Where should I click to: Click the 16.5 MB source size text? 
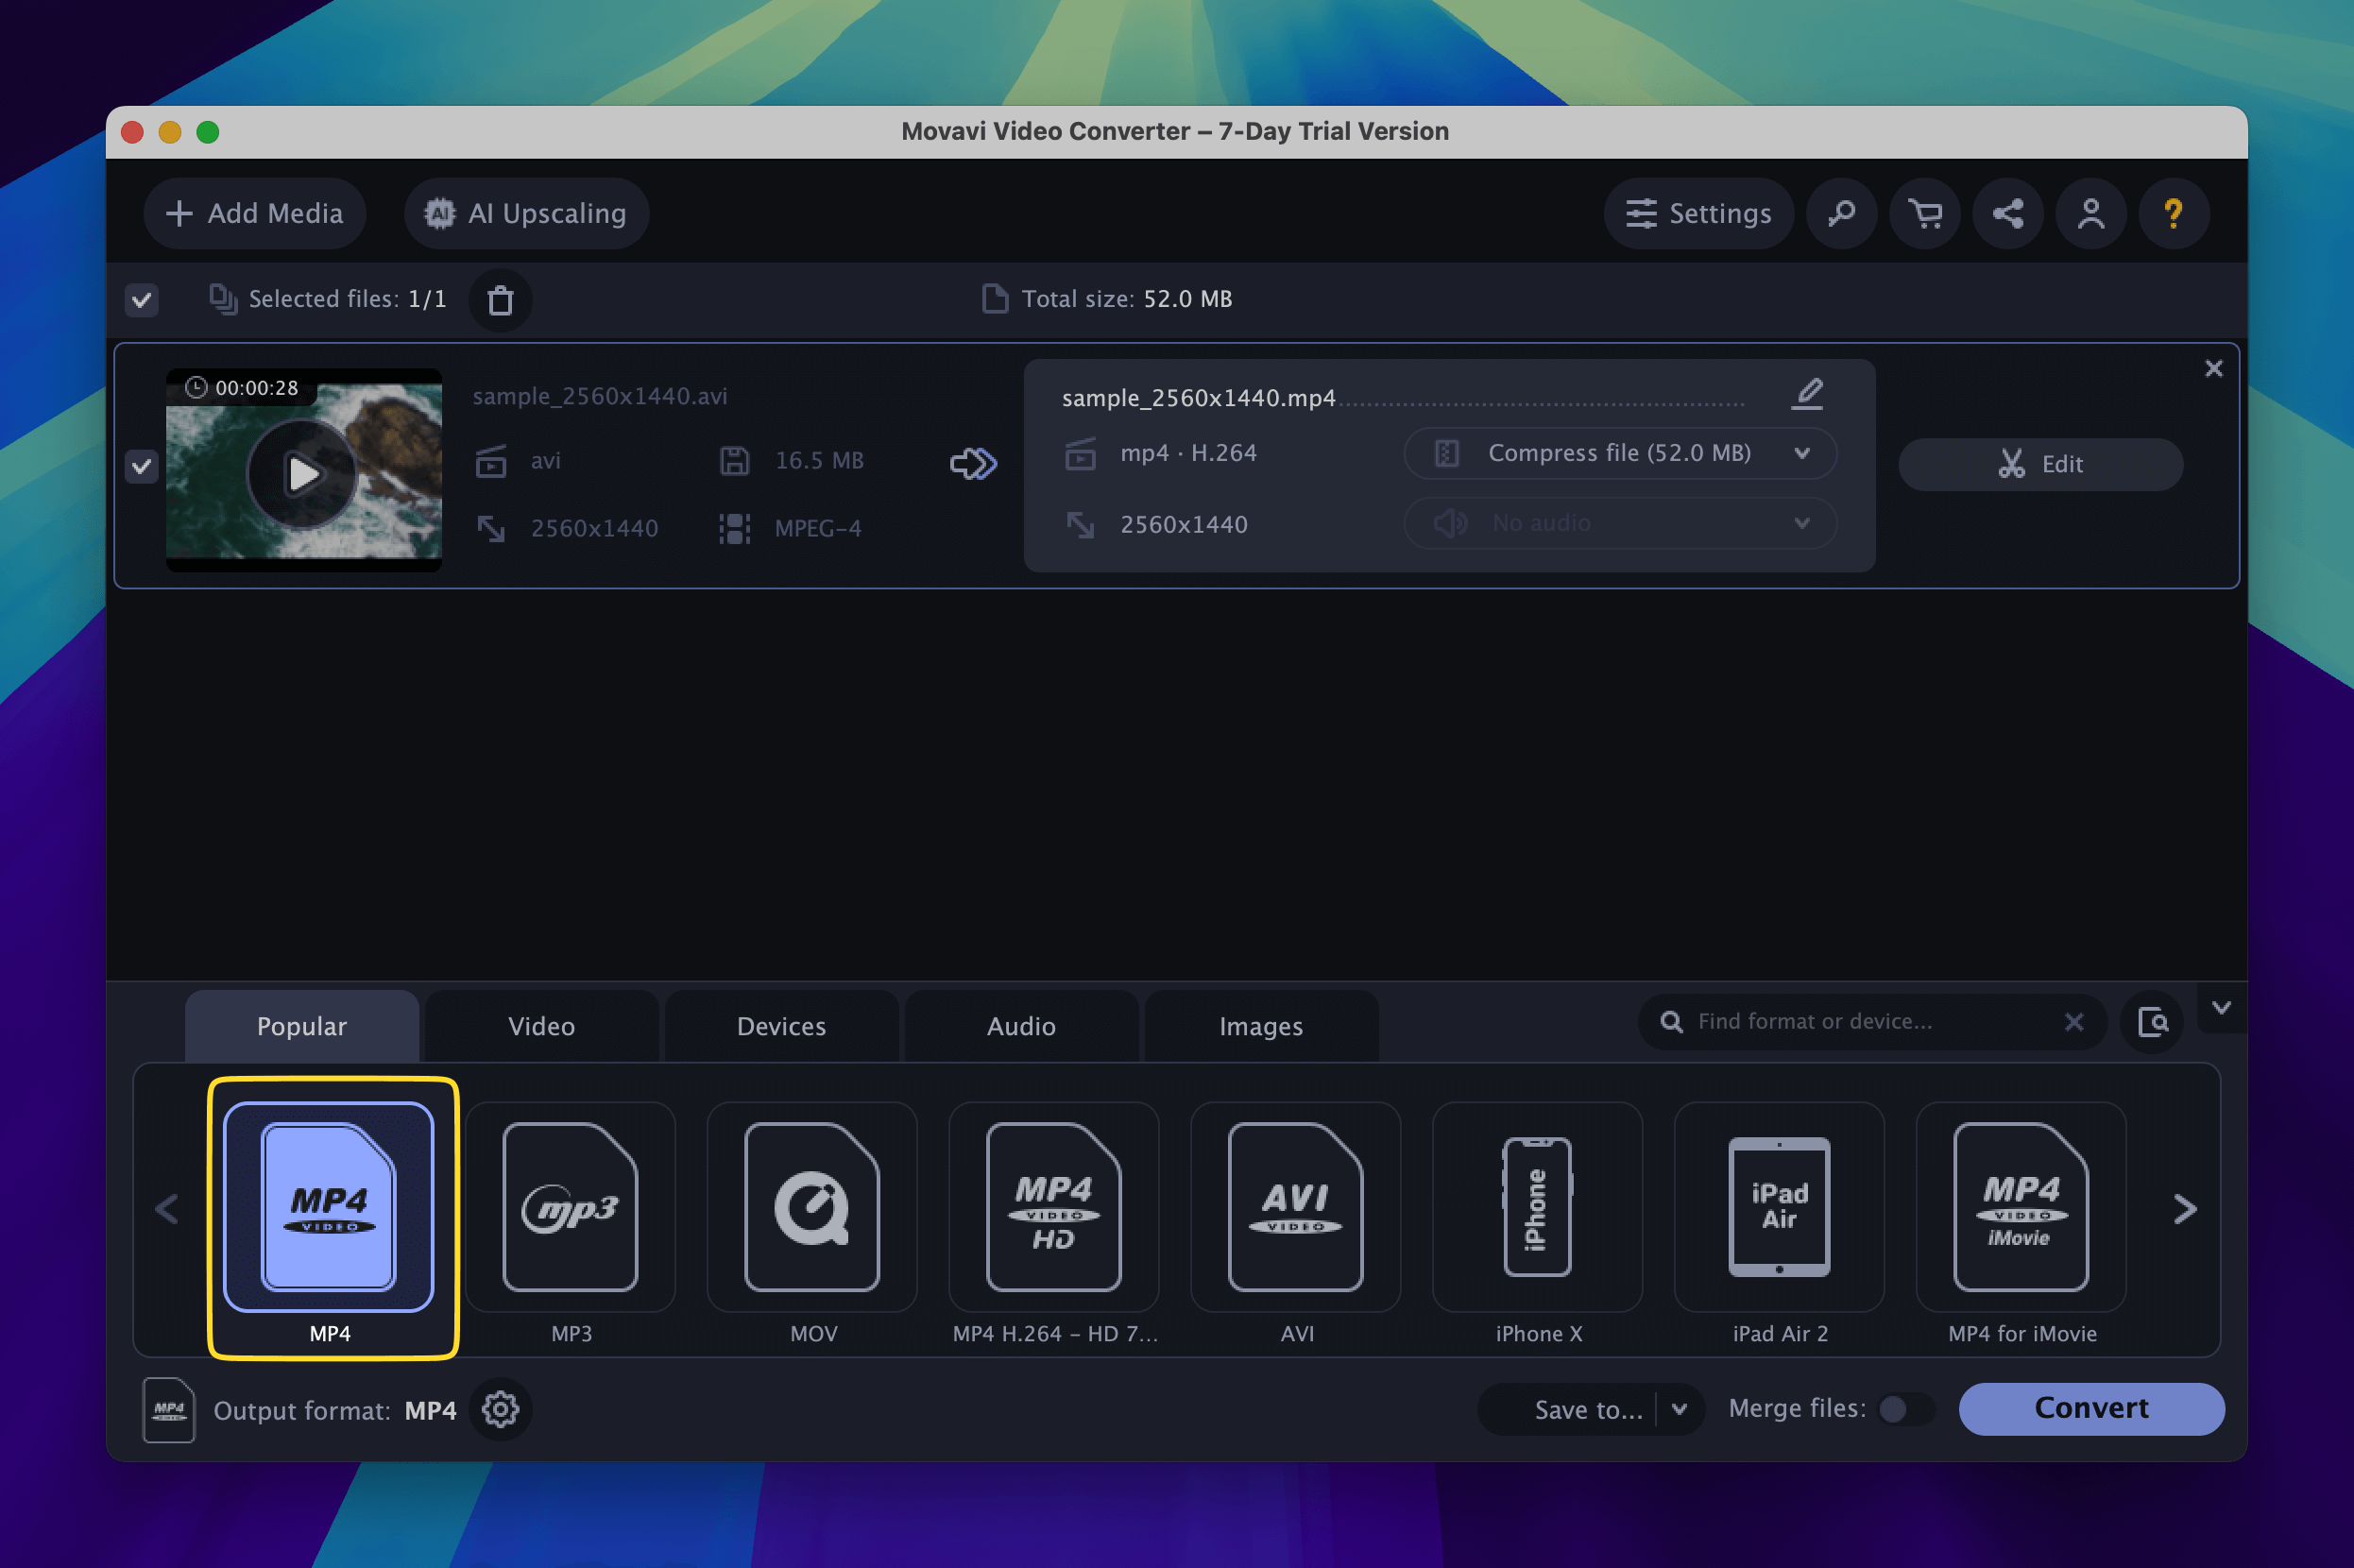pos(819,461)
